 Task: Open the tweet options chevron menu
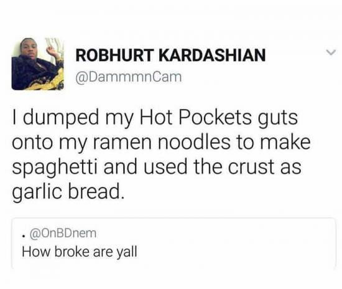pyautogui.click(x=331, y=52)
